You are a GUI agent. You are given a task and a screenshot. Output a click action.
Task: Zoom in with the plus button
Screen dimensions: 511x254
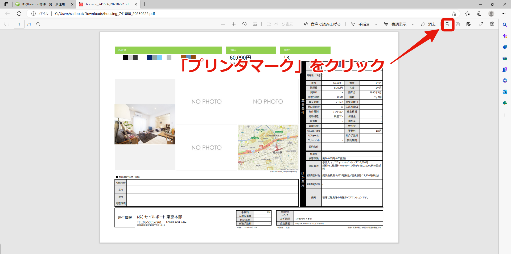(x=234, y=24)
